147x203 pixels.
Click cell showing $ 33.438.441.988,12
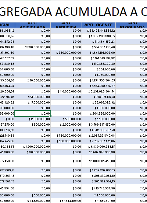pos(98,31)
